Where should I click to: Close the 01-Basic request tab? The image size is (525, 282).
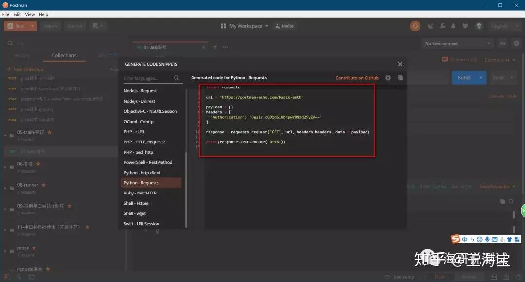click(x=204, y=47)
